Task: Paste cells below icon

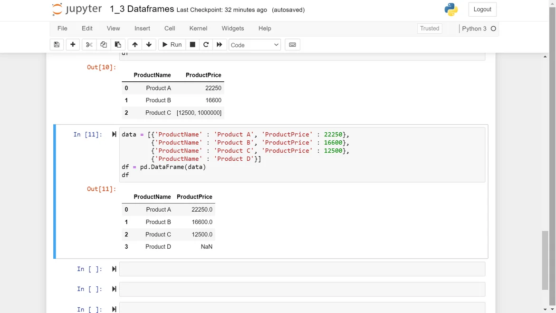Action: pos(118,45)
